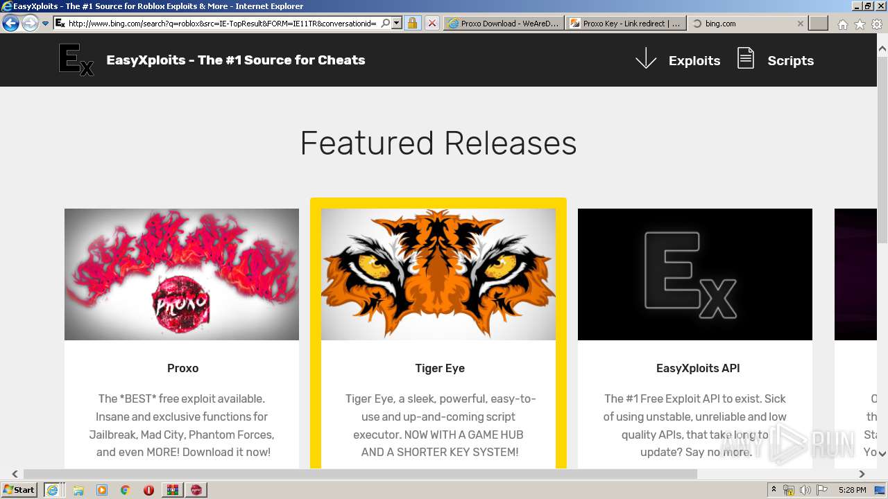Click the Featured Releases heading
Viewport: 888px width, 499px height.
click(x=438, y=143)
